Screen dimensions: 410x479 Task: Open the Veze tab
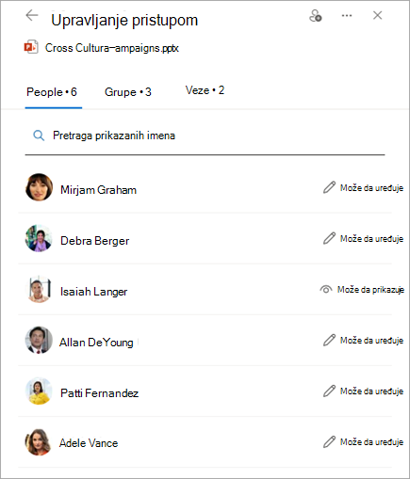coord(205,90)
